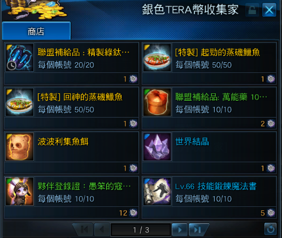Image resolution: width=282 pixels, height=238 pixels.
Task: Click the 萬能藥 orange gift box icon
Action: (x=157, y=102)
